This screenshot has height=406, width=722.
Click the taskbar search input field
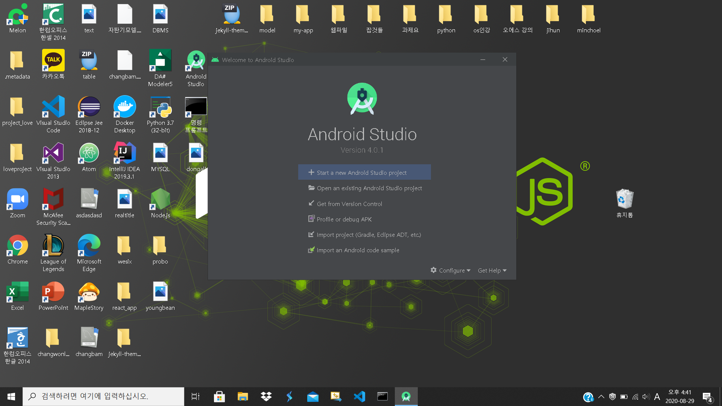pos(103,397)
